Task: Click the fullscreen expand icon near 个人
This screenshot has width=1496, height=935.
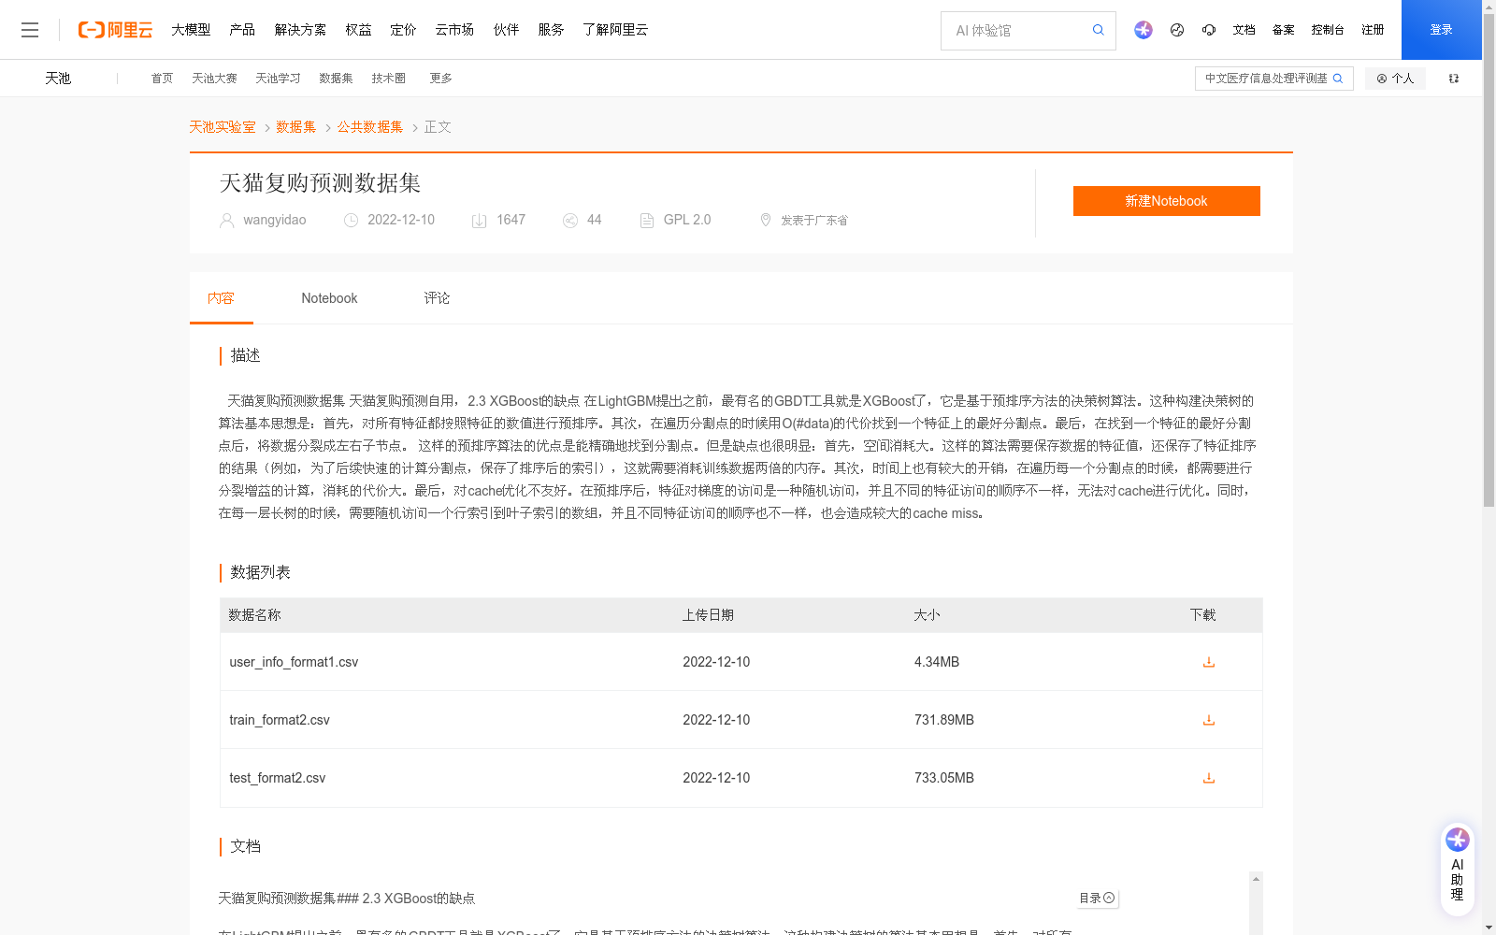Action: (x=1454, y=79)
